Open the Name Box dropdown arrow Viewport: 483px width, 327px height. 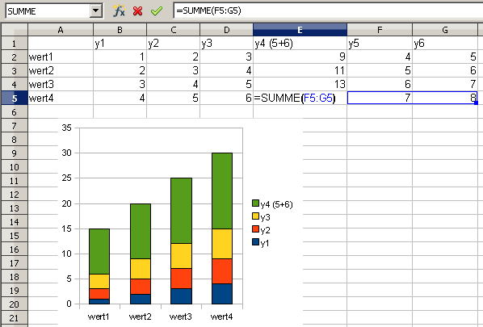(x=96, y=11)
